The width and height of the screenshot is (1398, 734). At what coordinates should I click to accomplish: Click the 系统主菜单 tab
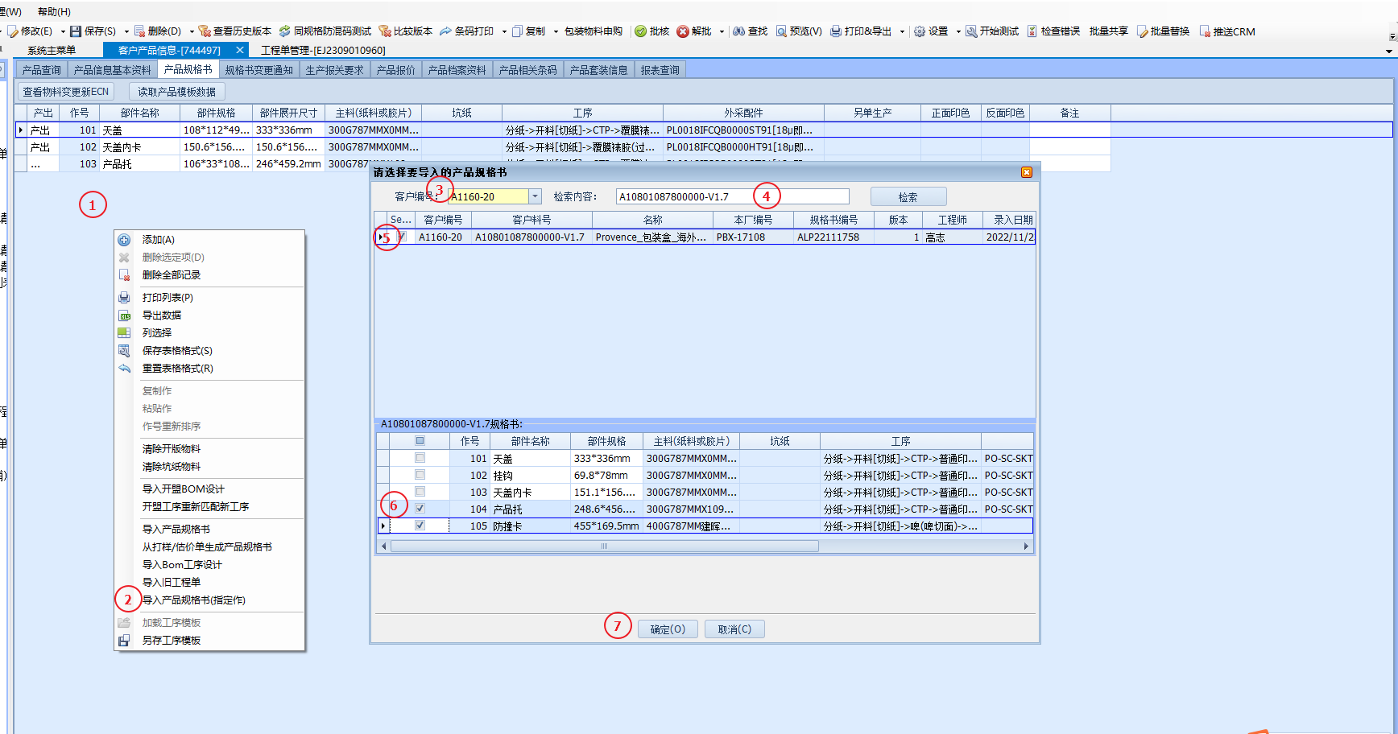click(52, 50)
